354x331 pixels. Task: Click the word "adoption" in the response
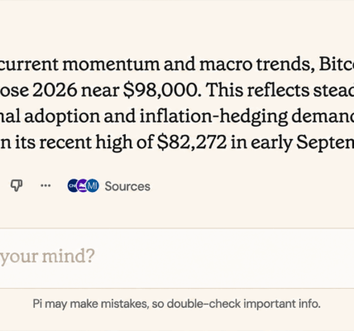coord(62,117)
